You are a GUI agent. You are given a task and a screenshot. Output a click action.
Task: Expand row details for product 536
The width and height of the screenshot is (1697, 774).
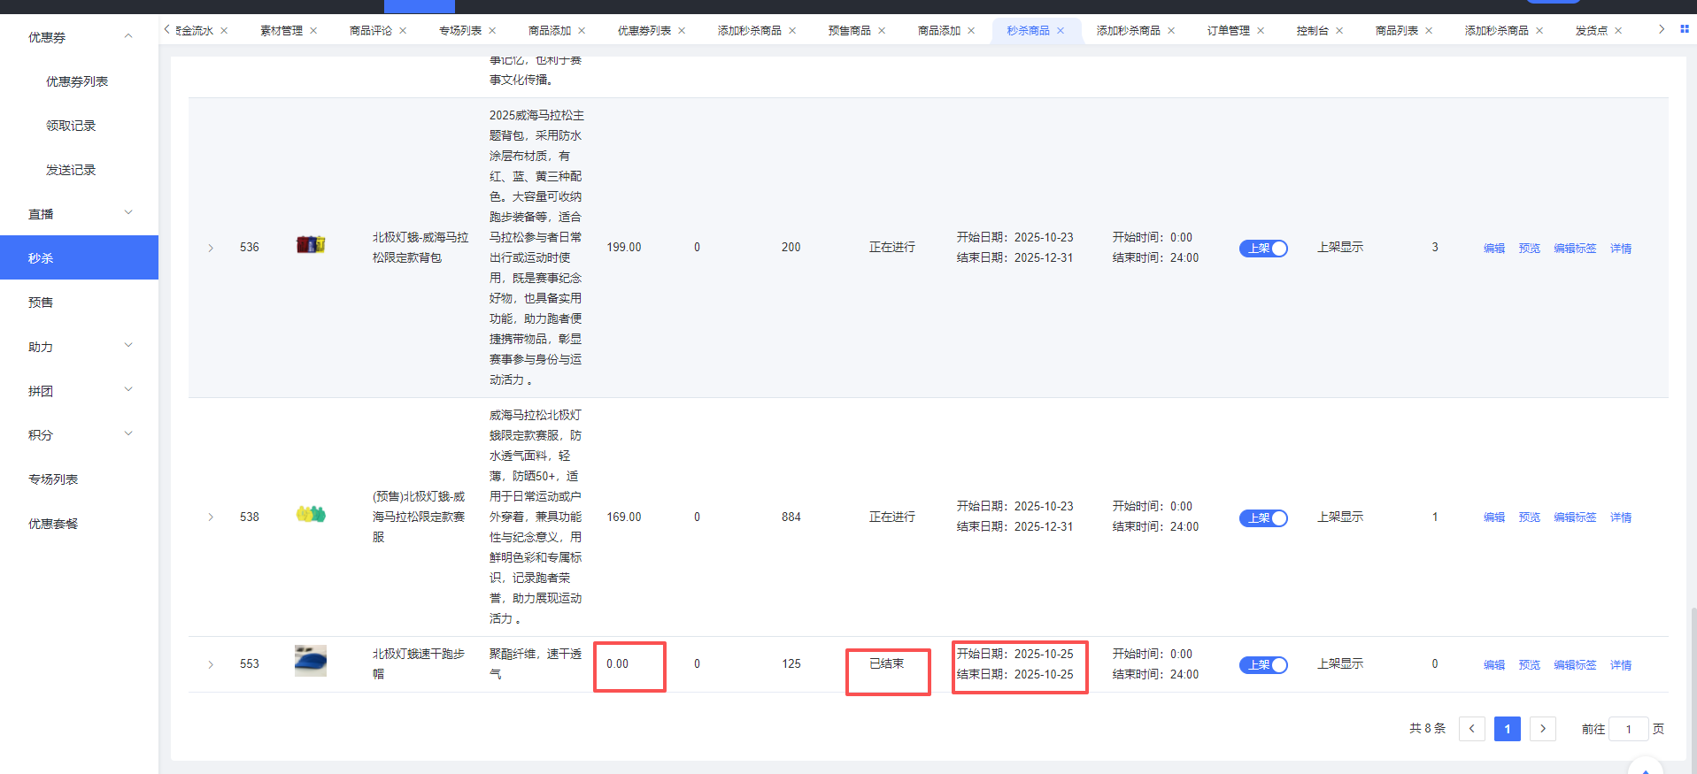click(211, 248)
